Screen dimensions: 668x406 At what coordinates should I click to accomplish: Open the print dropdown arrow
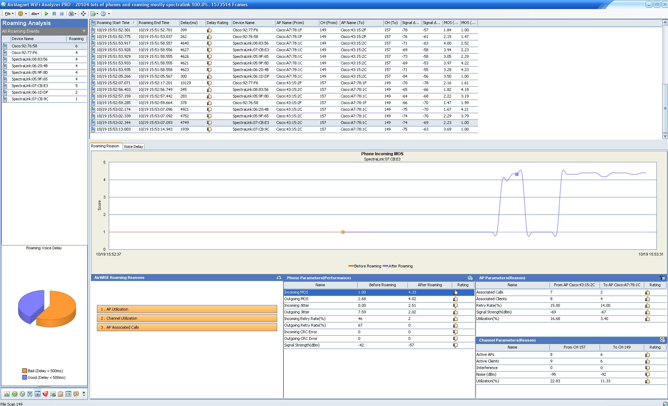(75, 14)
